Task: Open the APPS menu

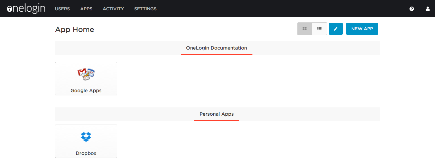Action: point(86,9)
